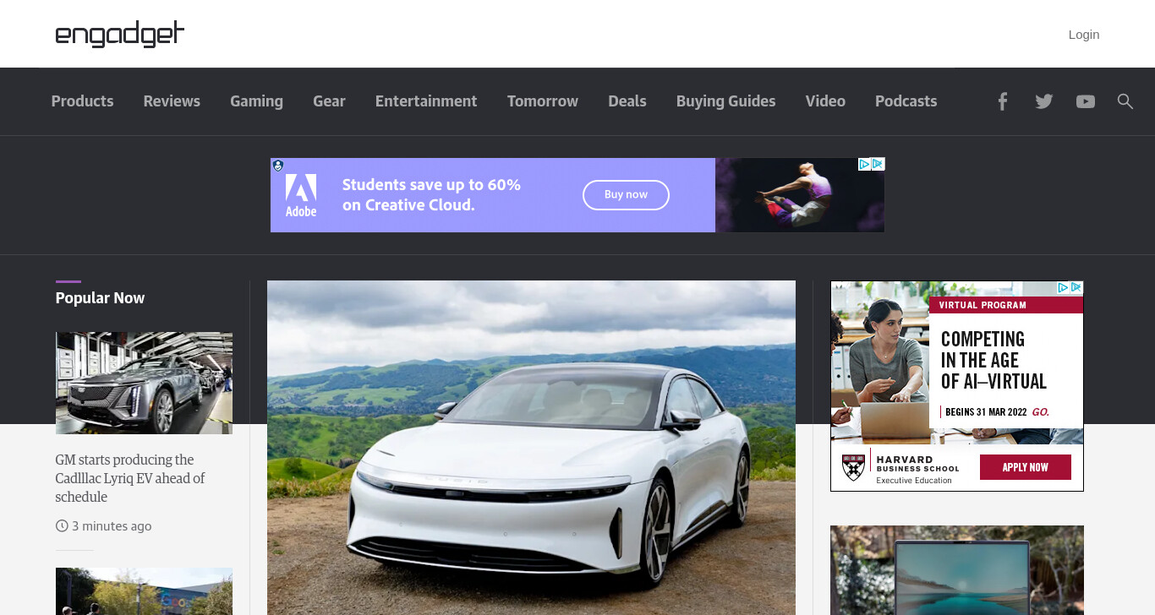Open the white Lucid car featured image
The height and width of the screenshot is (615, 1155).
tap(531, 448)
